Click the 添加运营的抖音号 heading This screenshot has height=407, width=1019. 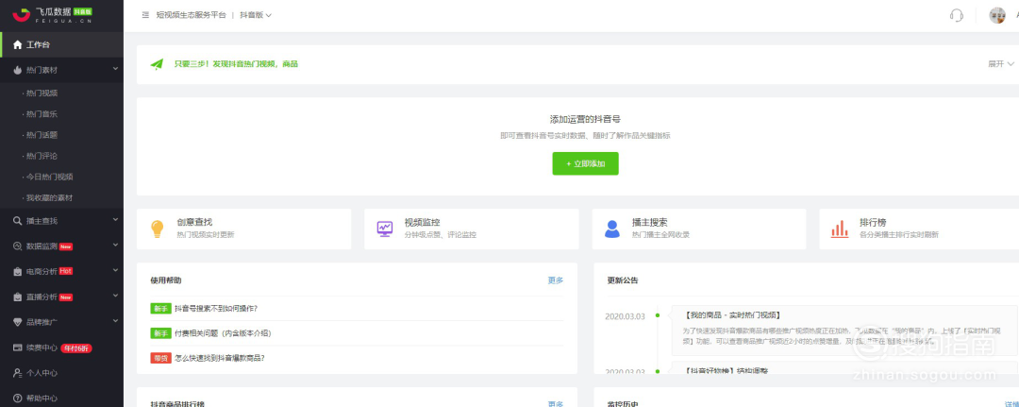pos(585,120)
